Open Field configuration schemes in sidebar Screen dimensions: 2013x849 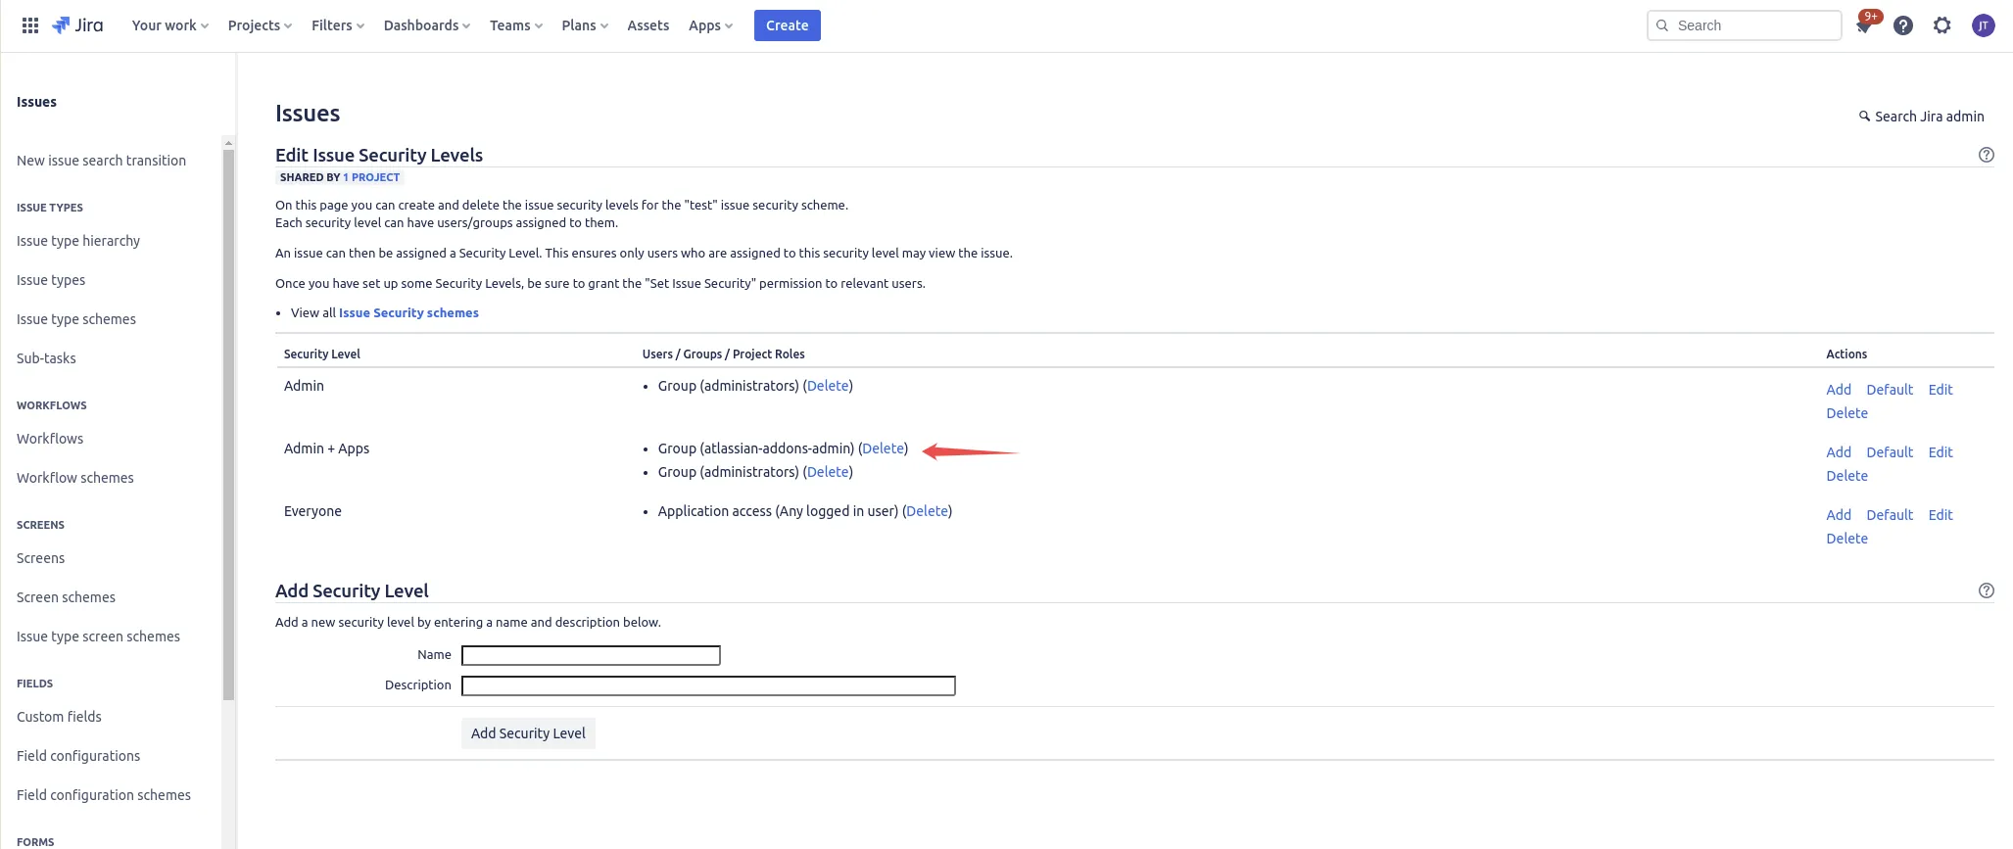pos(104,795)
